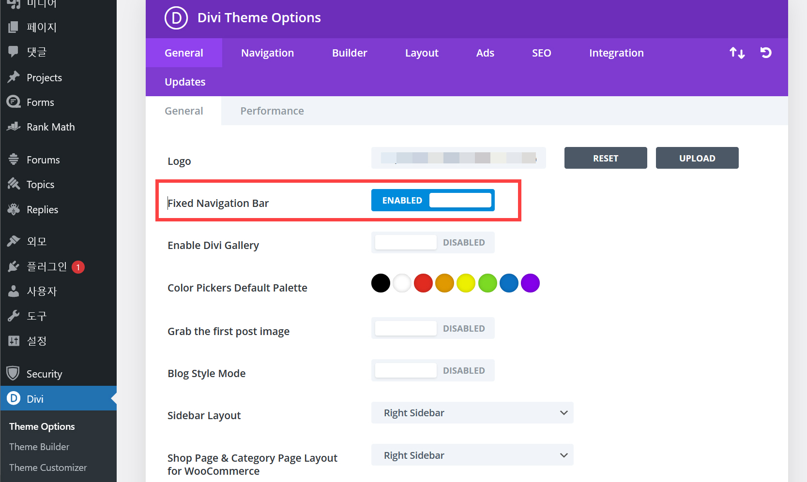807x482 pixels.
Task: Select the General sub-tab
Action: pyautogui.click(x=184, y=111)
